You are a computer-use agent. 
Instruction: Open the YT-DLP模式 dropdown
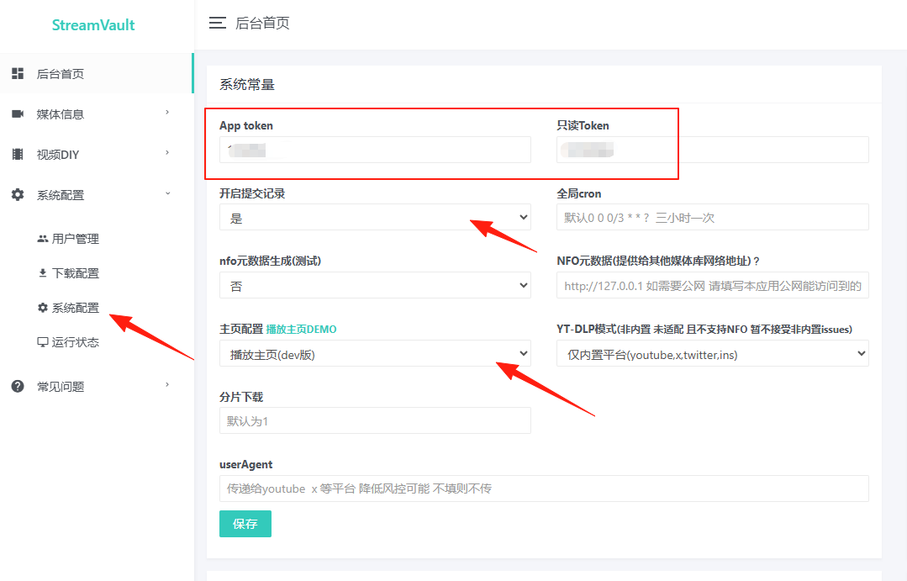pos(713,354)
